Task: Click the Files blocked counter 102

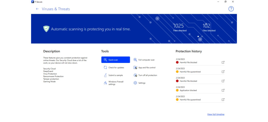Action: point(206,26)
